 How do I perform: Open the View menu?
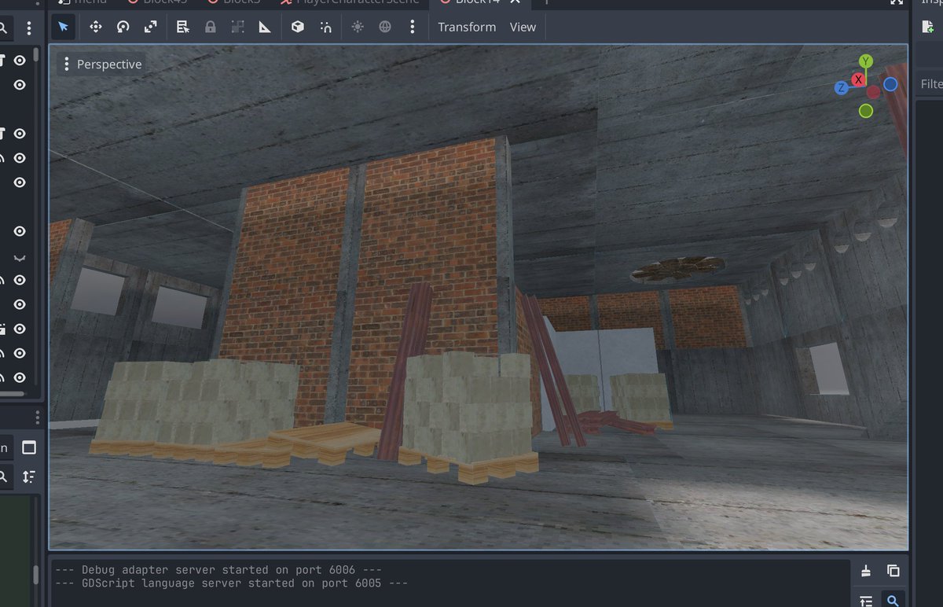coord(523,27)
